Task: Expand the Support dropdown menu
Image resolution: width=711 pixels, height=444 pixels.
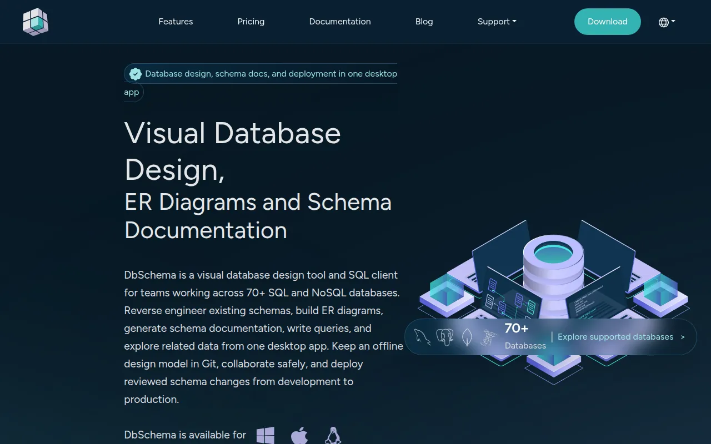Action: 497,22
